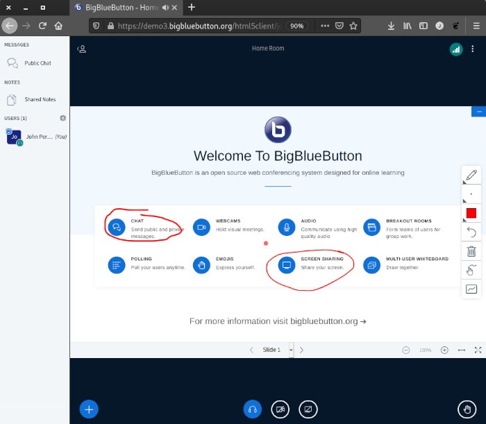Open page actions ellipsis menu
Image resolution: width=486 pixels, height=424 pixels.
[325, 26]
